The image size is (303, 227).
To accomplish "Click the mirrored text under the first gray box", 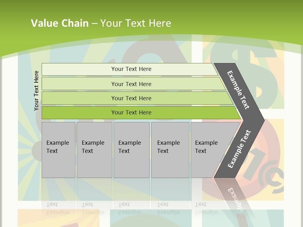I will pos(58,208).
